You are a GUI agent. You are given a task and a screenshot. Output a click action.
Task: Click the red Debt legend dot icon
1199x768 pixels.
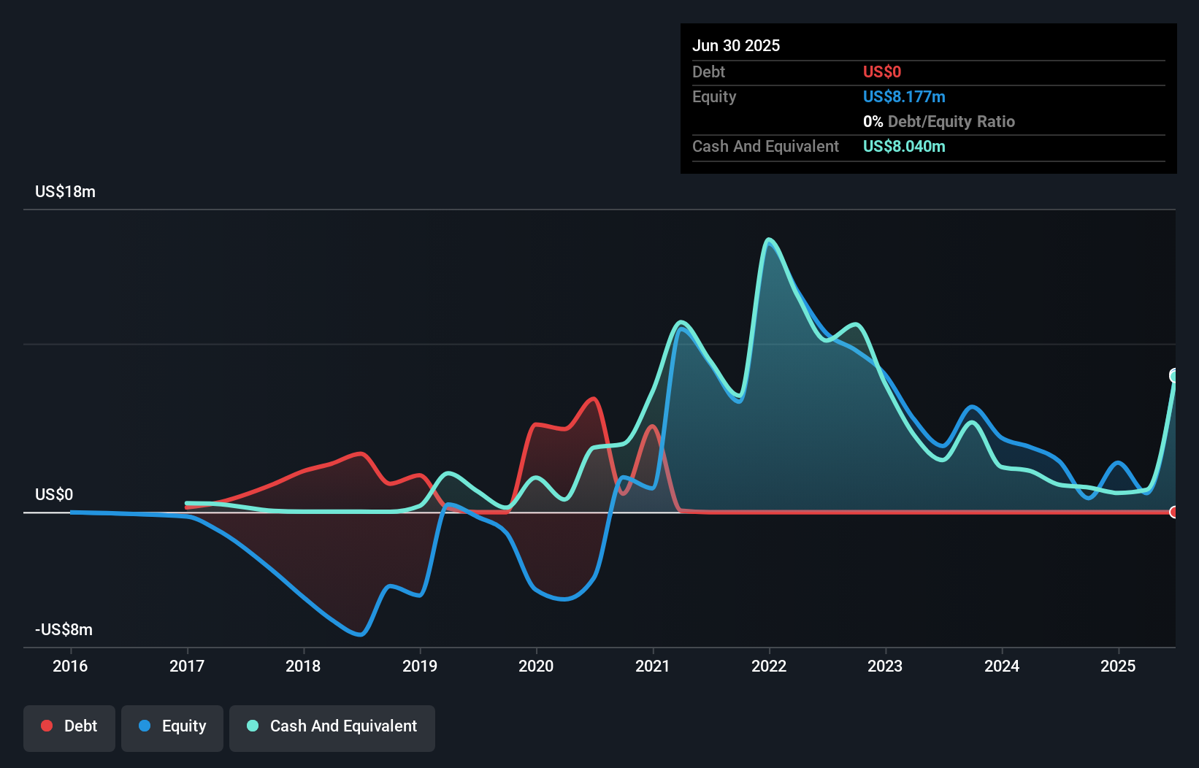[x=47, y=726]
